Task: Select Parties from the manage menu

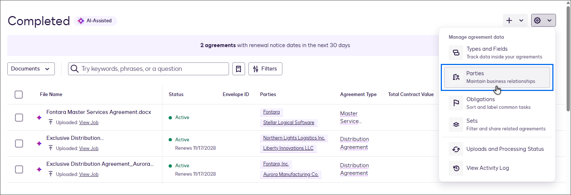Action: pos(497,77)
